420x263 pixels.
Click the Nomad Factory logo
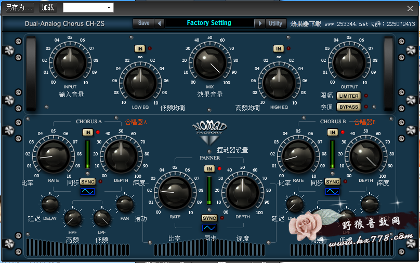209,133
